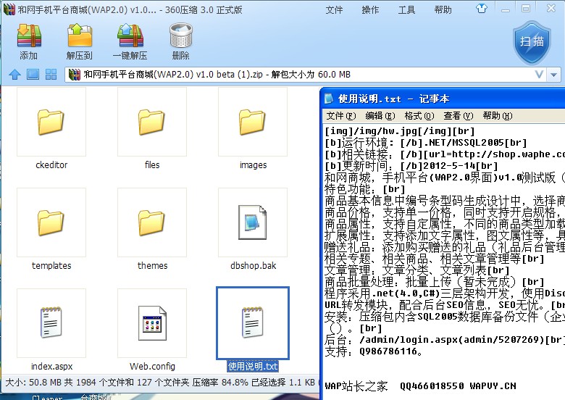The image size is (565, 400).
Task: Select the 使用说明.txt file icon
Action: tap(253, 323)
